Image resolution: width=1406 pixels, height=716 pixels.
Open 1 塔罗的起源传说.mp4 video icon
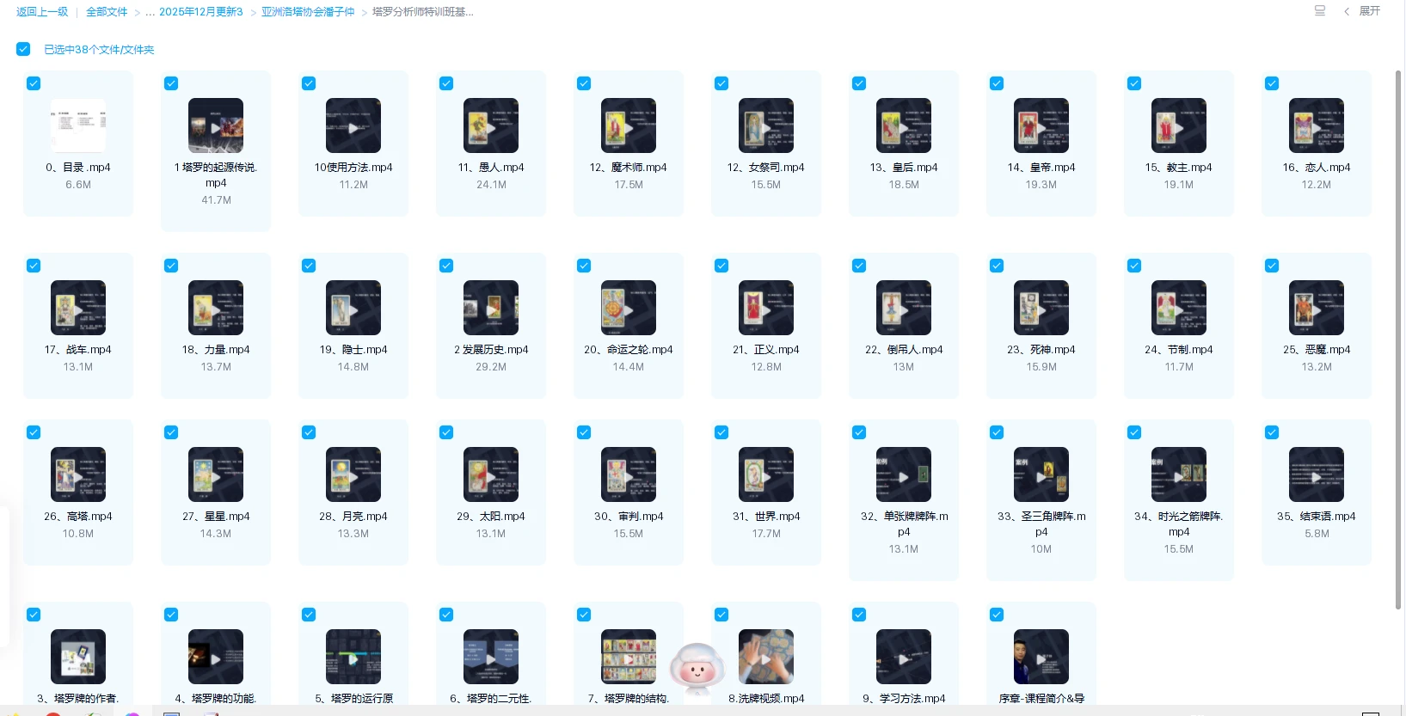point(216,125)
